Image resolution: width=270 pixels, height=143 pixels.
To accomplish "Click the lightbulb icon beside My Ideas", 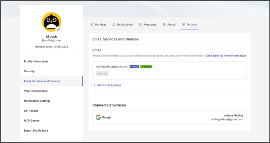I will [92, 24].
